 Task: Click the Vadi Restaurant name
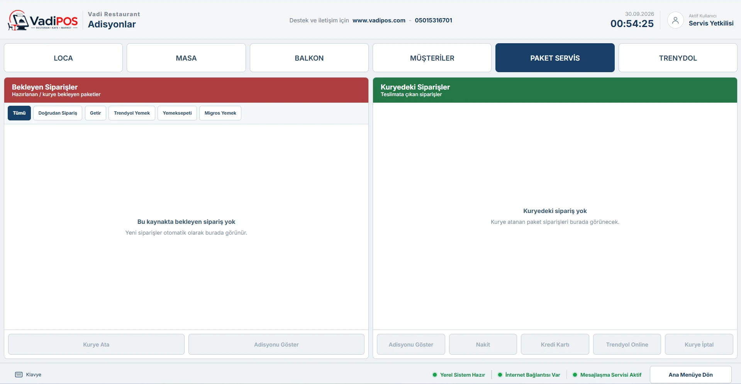114,14
